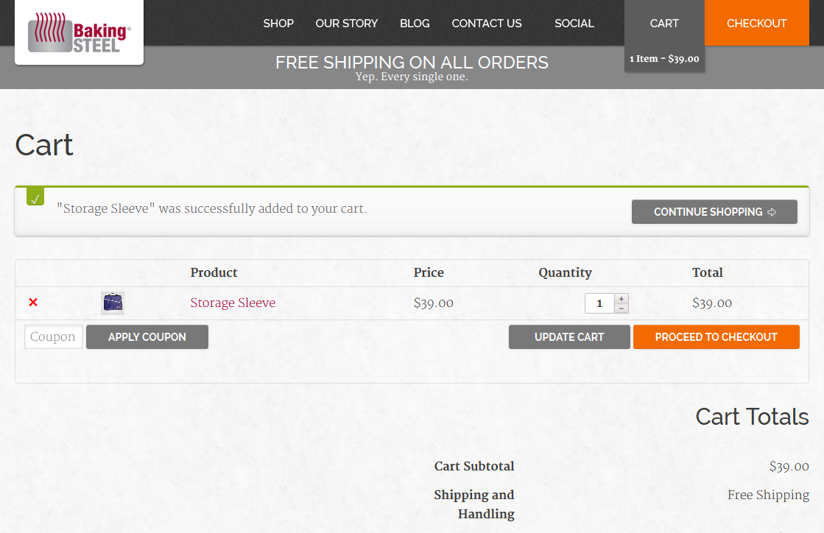
Task: Click the orange Checkout header button
Action: pos(756,23)
